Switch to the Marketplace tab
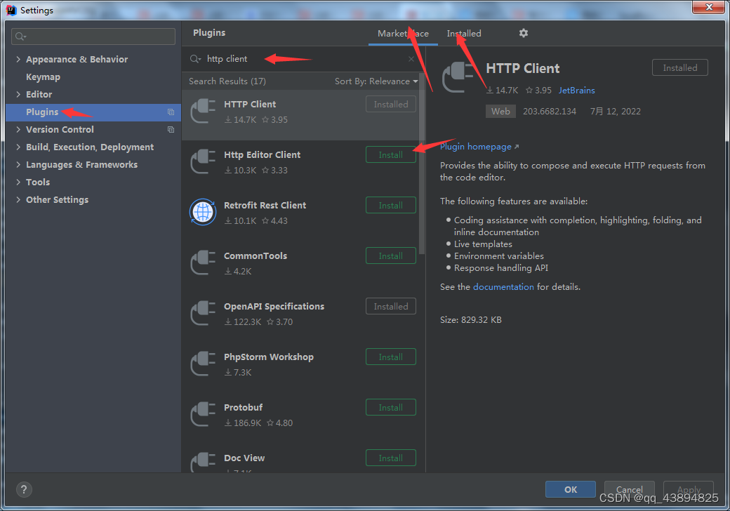 [x=403, y=34]
